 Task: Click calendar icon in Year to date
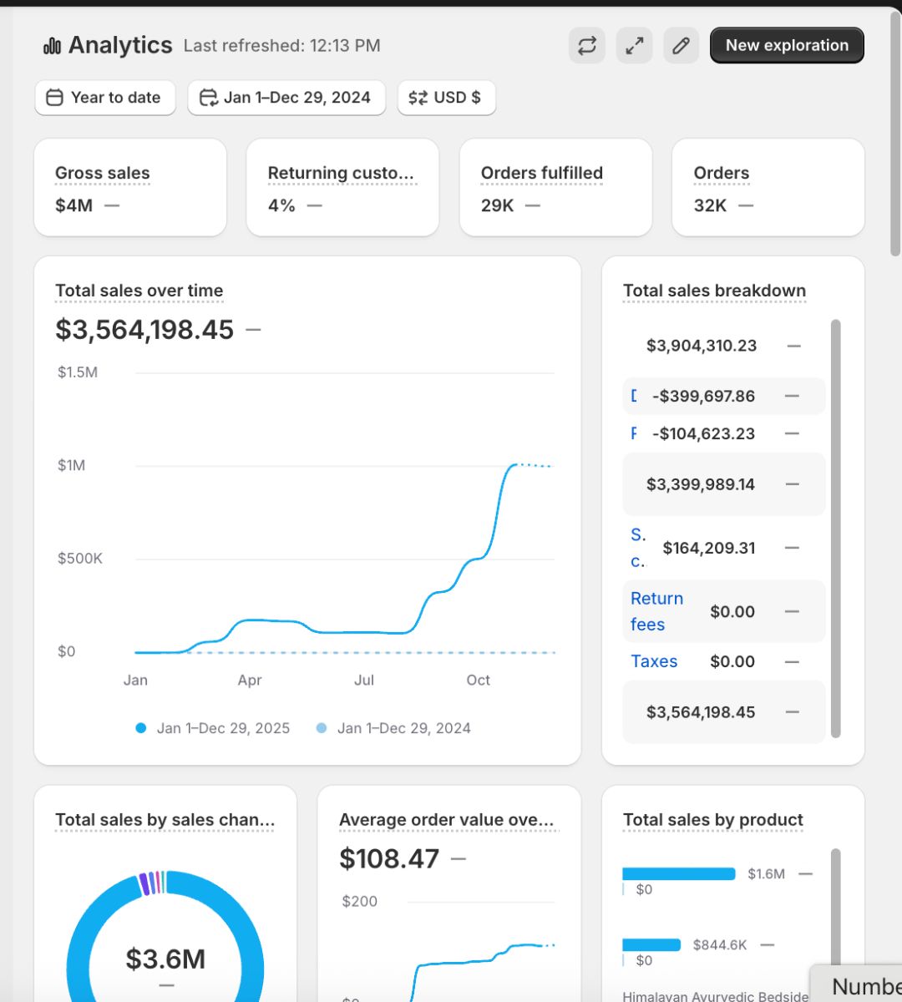(54, 98)
